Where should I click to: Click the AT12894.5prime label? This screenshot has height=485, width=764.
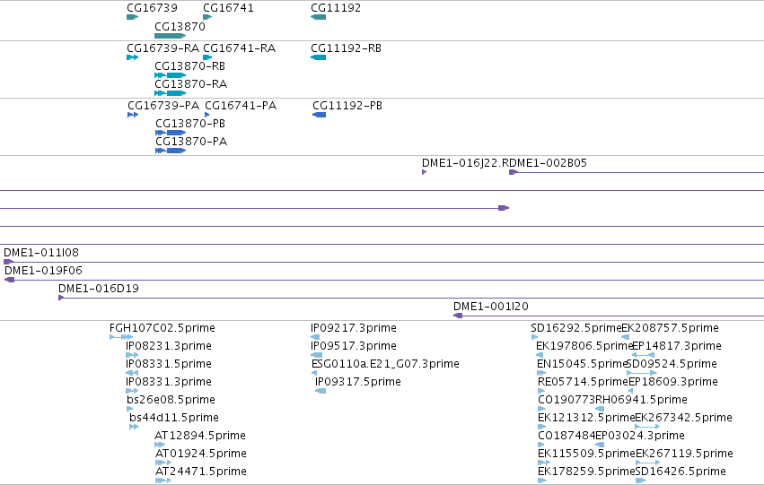point(200,436)
